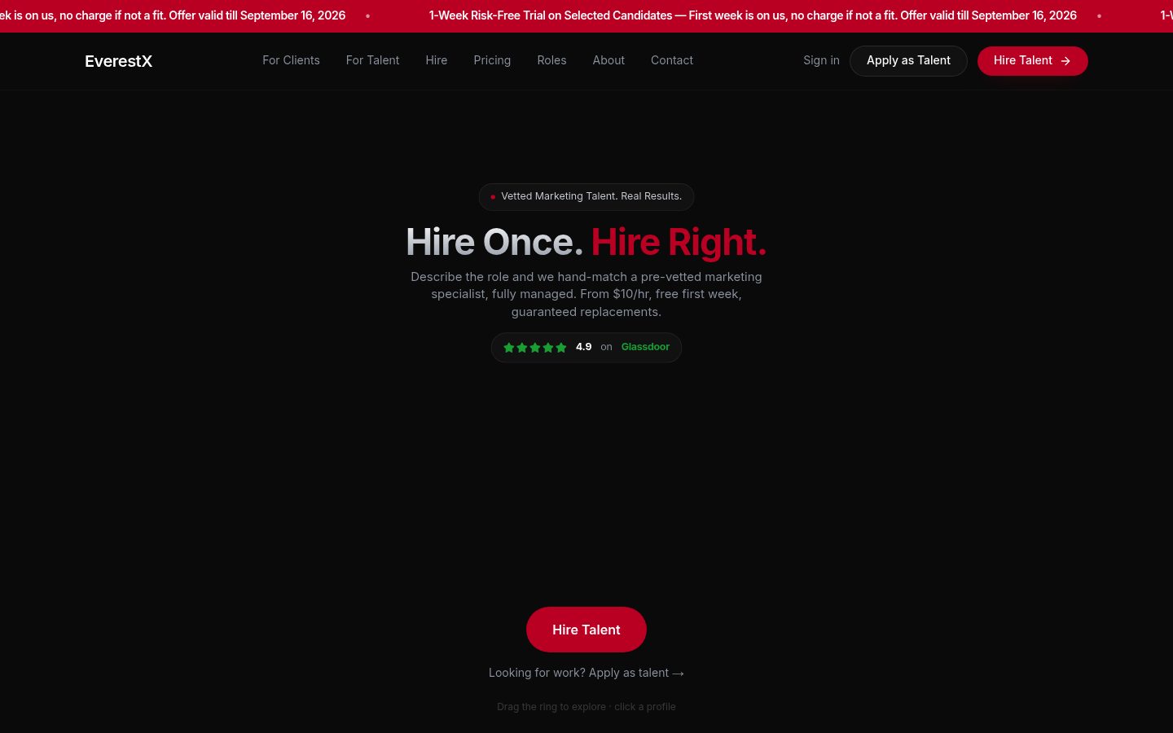
Task: Open the Pricing page
Action: point(492,60)
